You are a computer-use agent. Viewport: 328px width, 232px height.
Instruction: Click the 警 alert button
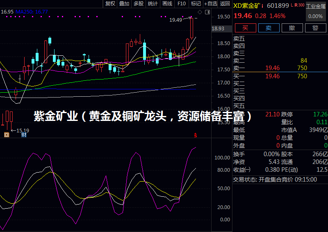(x=315, y=28)
